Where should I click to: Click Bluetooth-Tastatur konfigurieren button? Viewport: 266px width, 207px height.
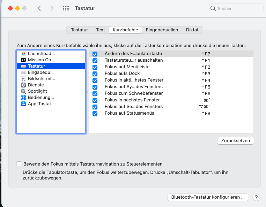[x=208, y=197]
